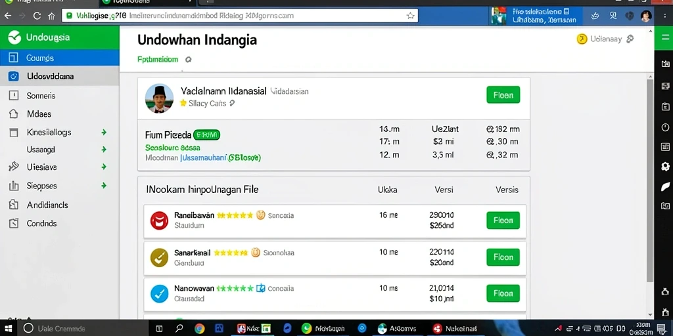
Task: Click the green menu button at top right
Action: click(x=664, y=37)
